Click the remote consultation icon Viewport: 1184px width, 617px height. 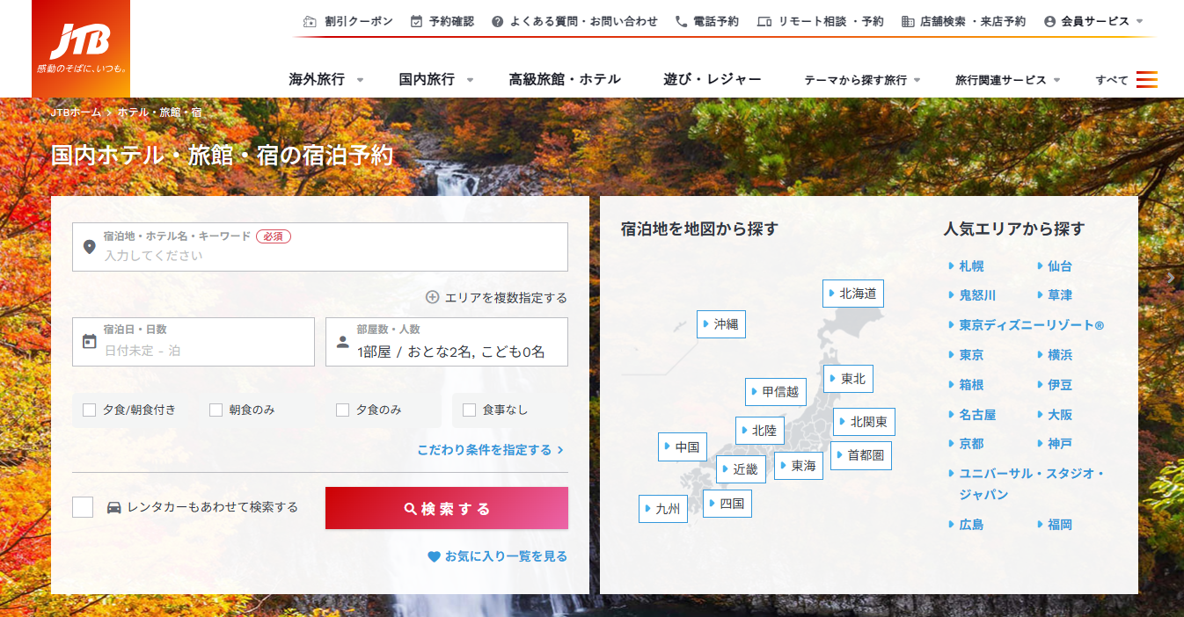pyautogui.click(x=764, y=21)
